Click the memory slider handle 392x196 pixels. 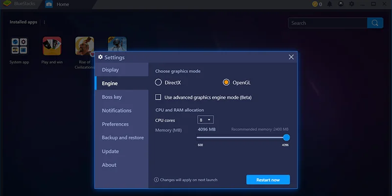pyautogui.click(x=286, y=137)
